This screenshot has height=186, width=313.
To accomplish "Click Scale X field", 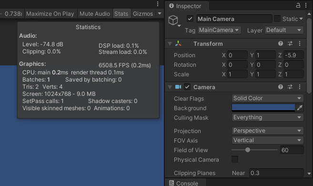I will pyautogui.click(x=237, y=74).
